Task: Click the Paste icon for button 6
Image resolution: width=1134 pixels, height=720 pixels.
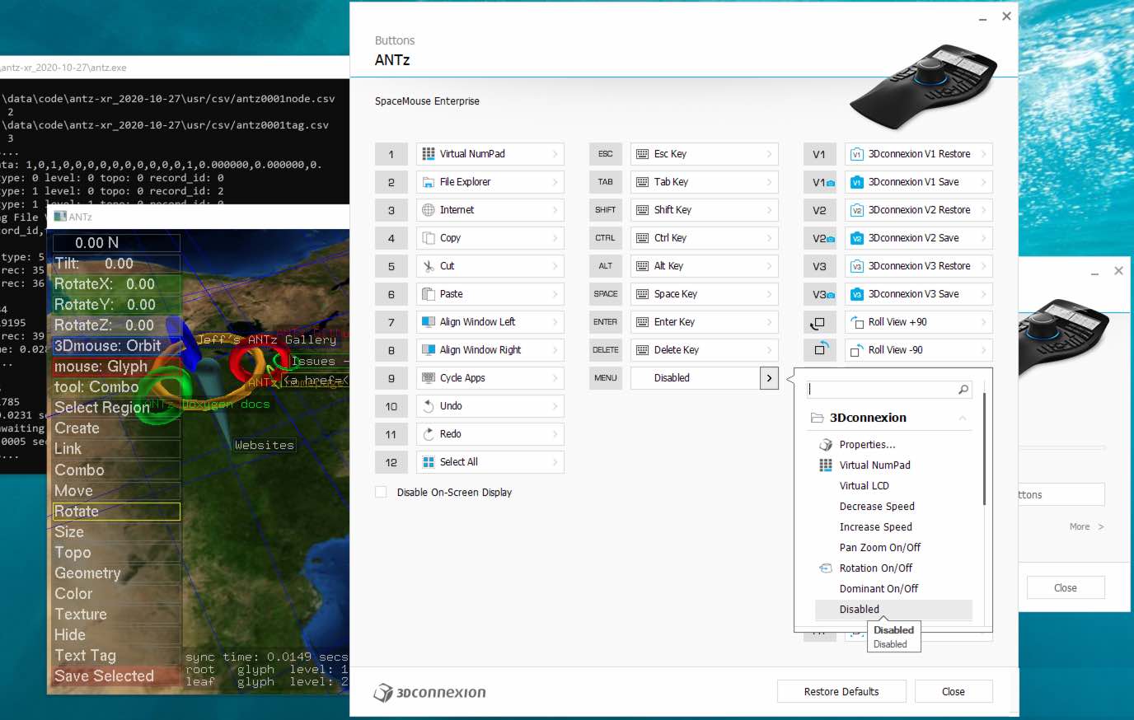Action: pos(429,294)
